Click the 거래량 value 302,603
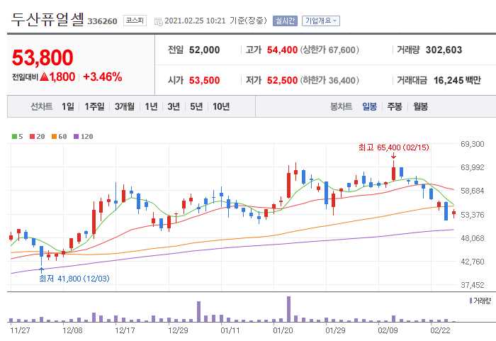 point(444,50)
